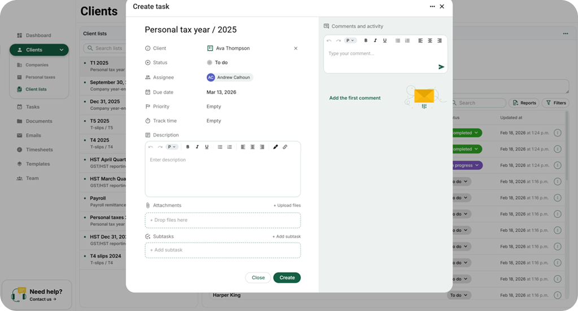Insert a bulleted list in the description

click(x=220, y=147)
